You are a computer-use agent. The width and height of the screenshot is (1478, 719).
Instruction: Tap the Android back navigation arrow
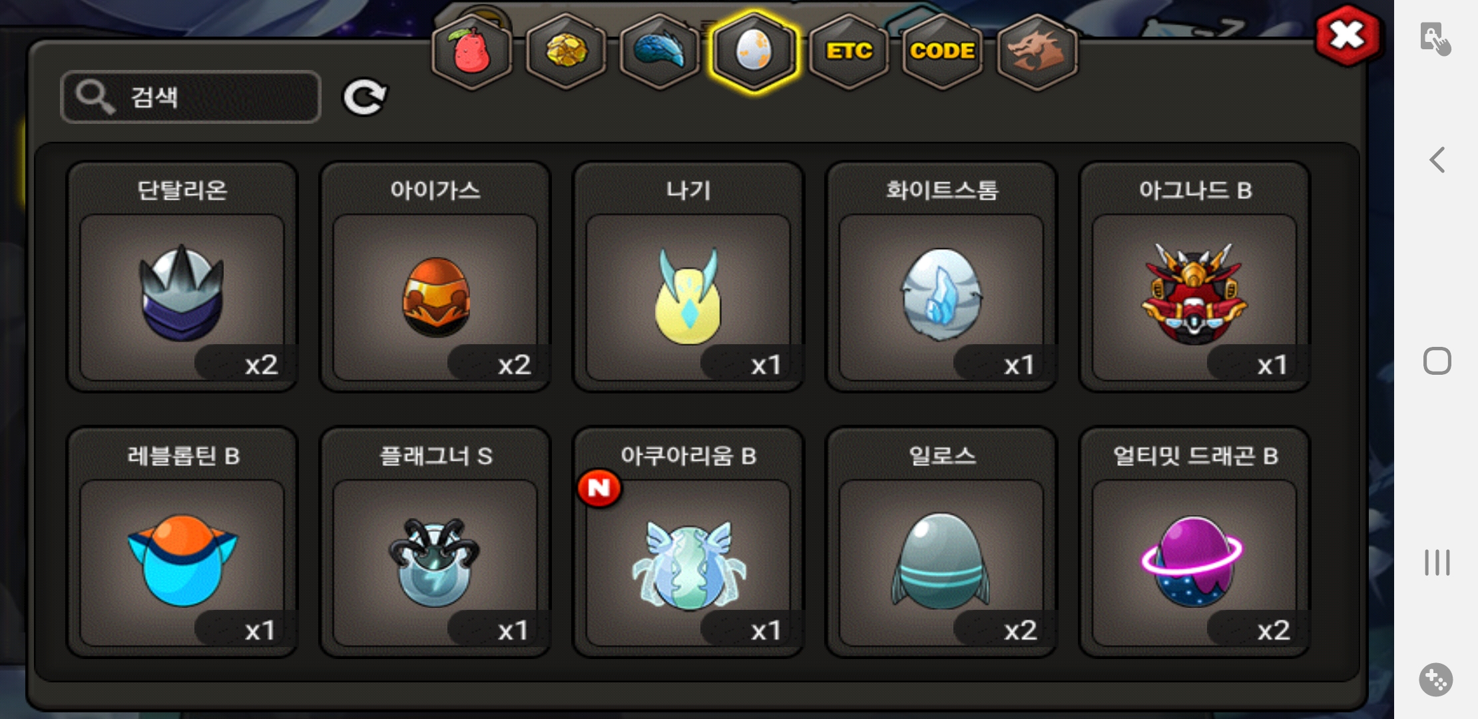click(1437, 160)
